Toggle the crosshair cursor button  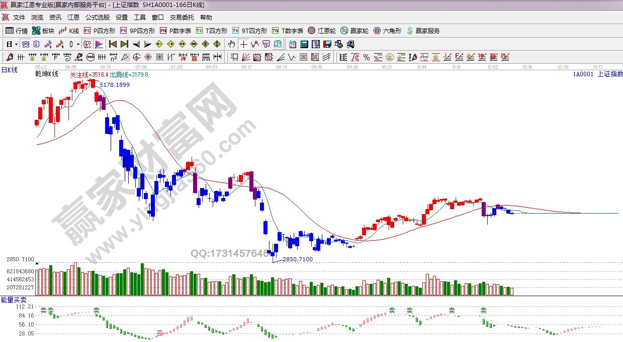[243, 44]
